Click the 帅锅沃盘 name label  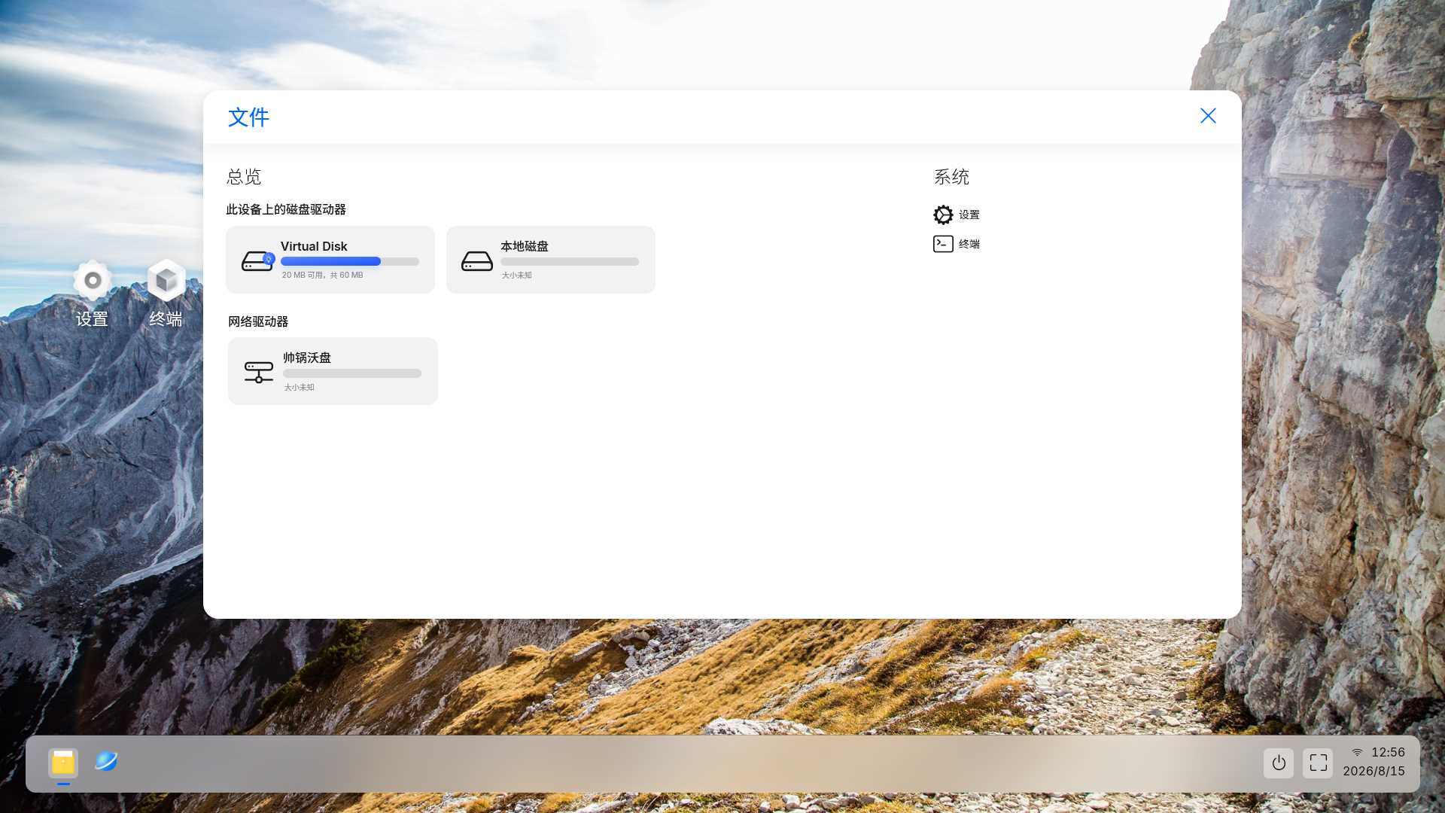[307, 358]
